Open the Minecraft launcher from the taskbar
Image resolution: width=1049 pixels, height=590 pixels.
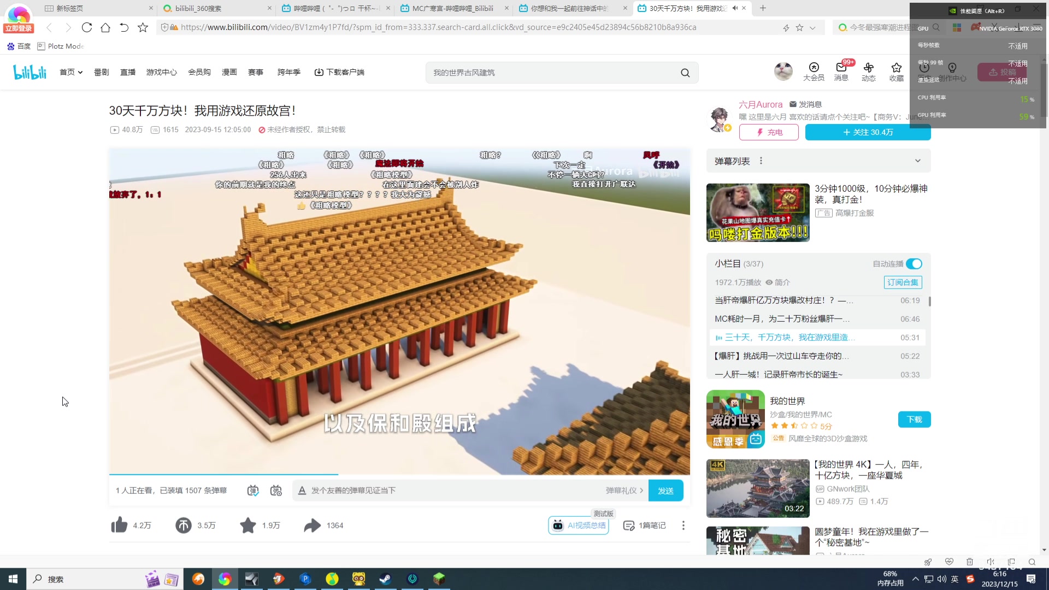439,579
